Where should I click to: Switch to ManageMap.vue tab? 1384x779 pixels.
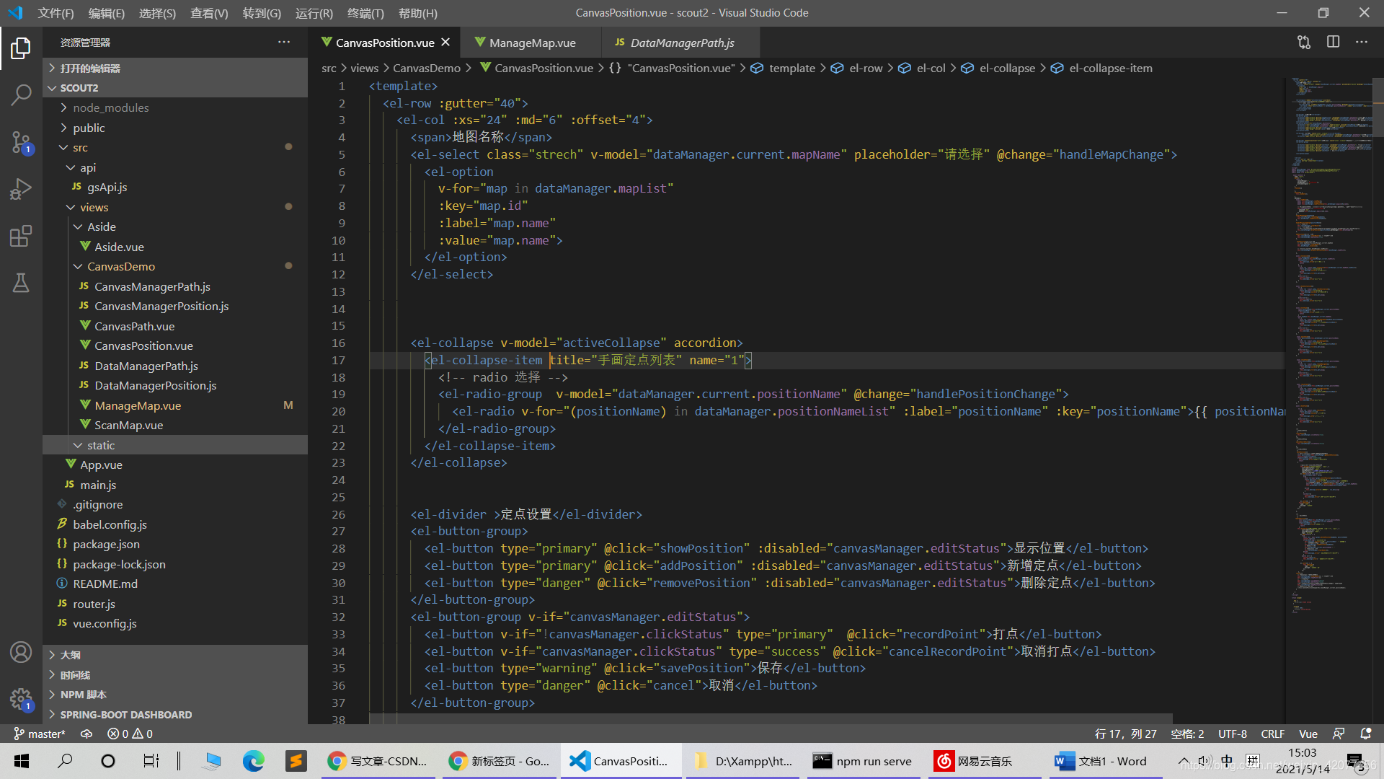[x=531, y=43]
